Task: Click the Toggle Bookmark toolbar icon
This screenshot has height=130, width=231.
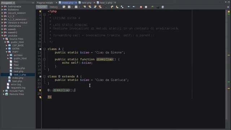Action: [122, 7]
